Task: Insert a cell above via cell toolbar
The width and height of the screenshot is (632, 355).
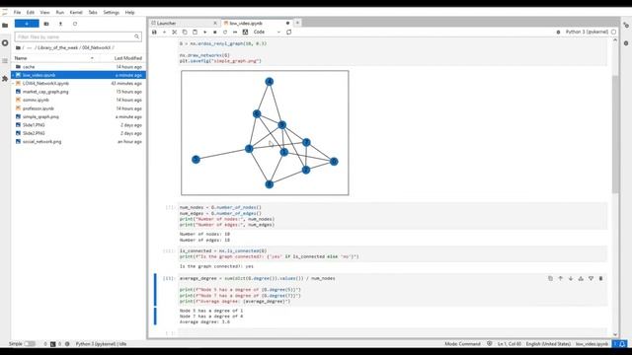Action: point(581,278)
